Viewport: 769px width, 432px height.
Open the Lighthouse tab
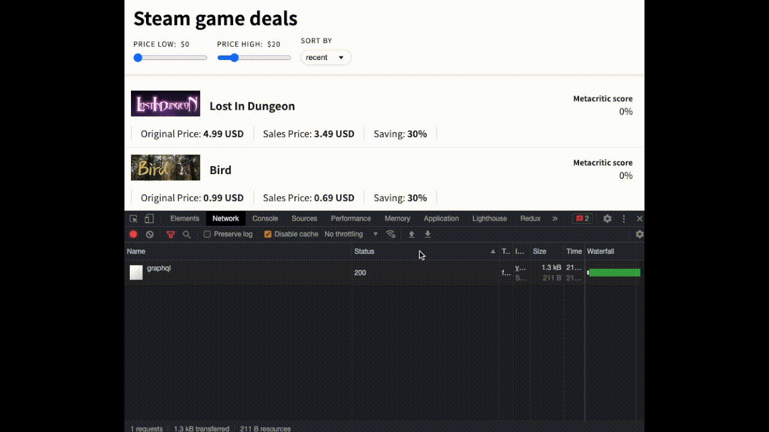tap(489, 218)
